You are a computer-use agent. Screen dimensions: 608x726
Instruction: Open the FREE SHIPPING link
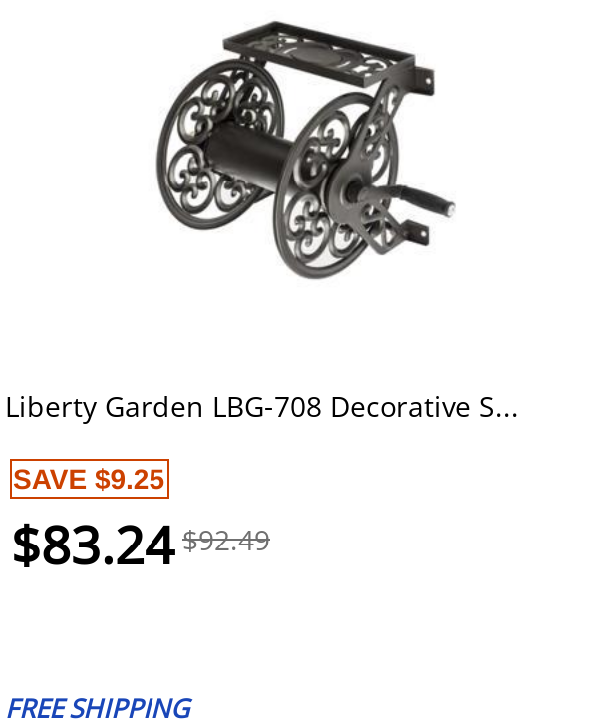(x=99, y=708)
